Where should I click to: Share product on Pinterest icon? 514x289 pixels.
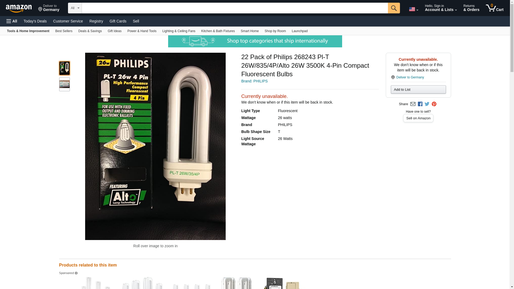(434, 104)
